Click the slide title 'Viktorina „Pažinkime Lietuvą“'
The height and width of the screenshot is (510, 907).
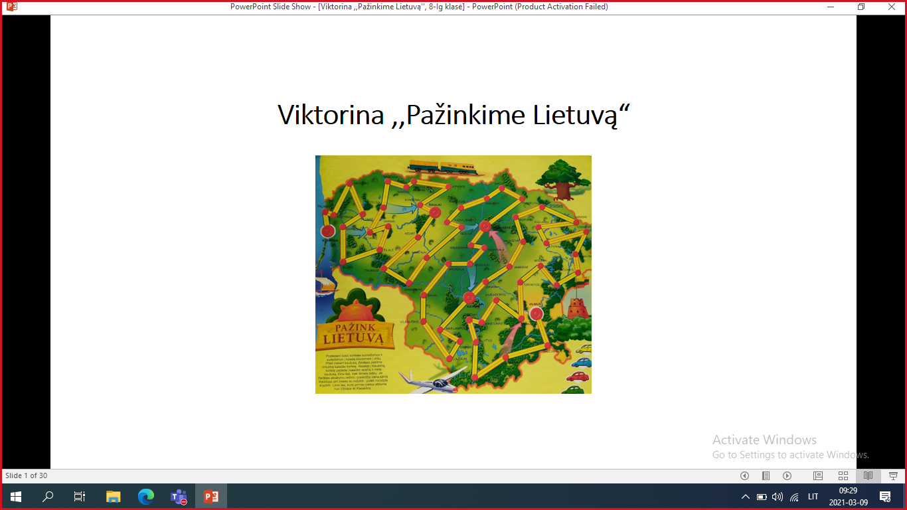point(453,115)
